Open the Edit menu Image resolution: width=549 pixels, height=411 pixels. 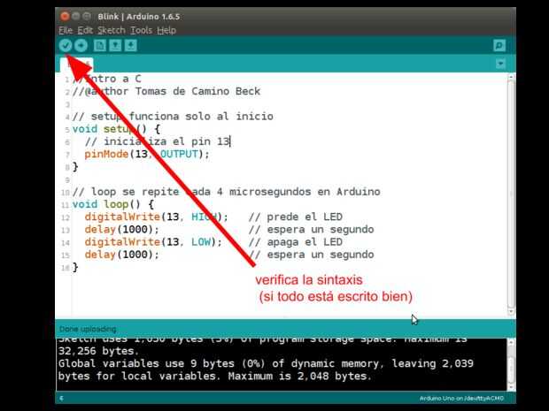85,30
